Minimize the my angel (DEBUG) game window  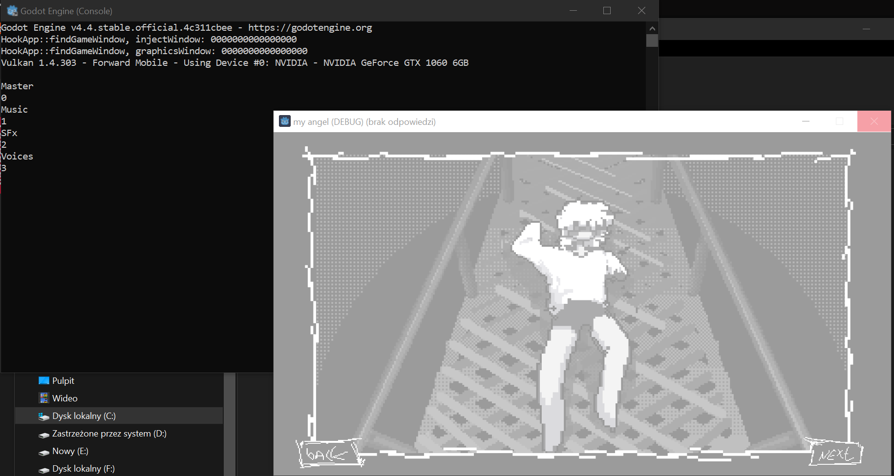[806, 121]
